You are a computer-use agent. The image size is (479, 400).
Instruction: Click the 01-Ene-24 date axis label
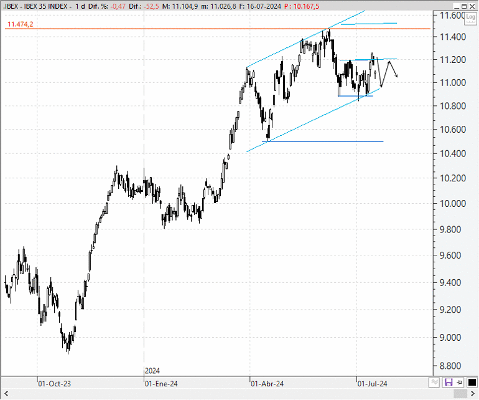(x=161, y=383)
